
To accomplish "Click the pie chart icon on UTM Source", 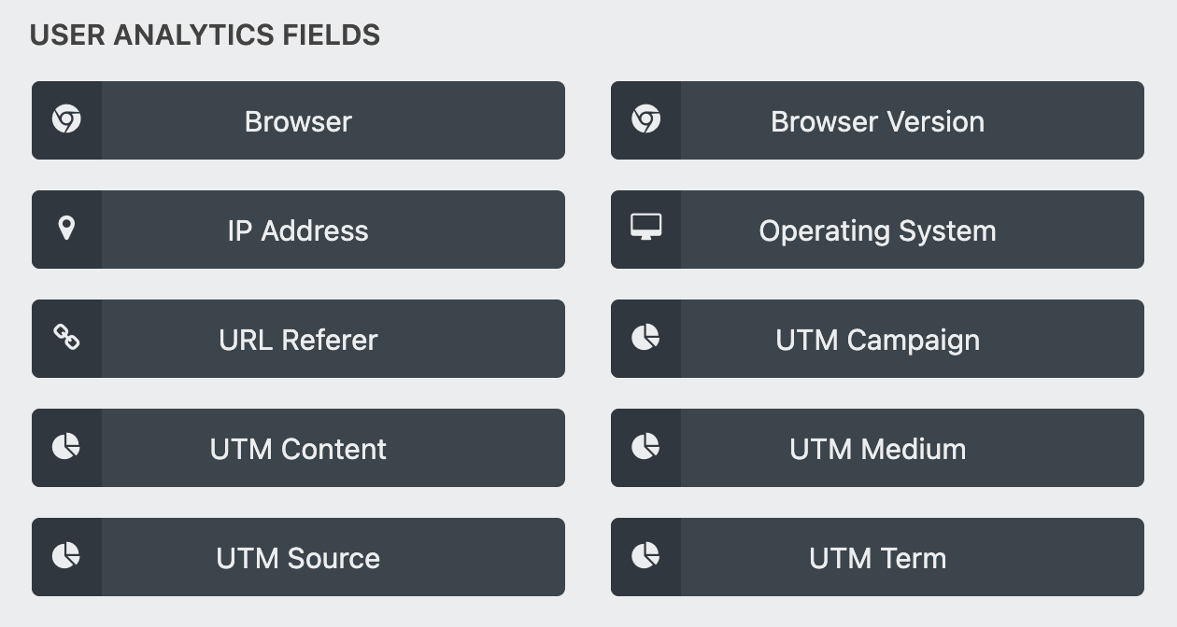I will coord(66,557).
